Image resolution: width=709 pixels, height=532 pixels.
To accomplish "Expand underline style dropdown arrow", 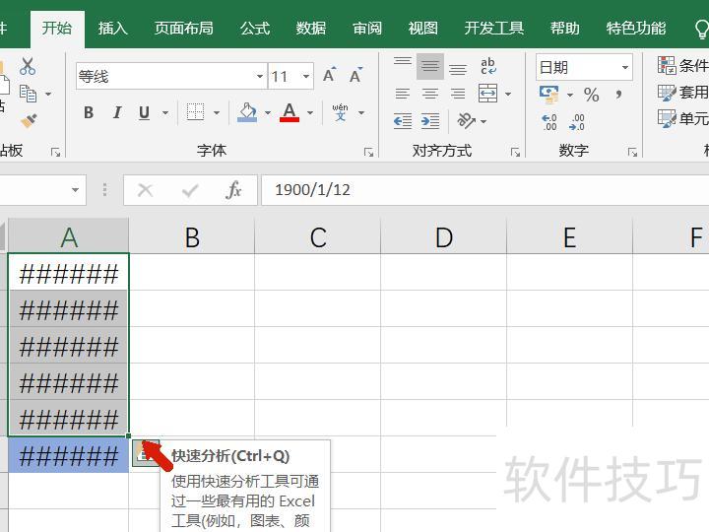I will coord(165,112).
